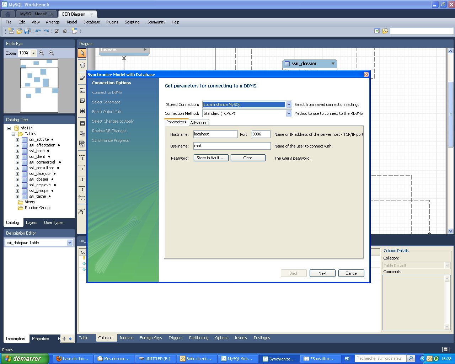Viewport: 455px width, 364px height.
Task: Switch to the Foreign Keys tab
Action: (151, 338)
